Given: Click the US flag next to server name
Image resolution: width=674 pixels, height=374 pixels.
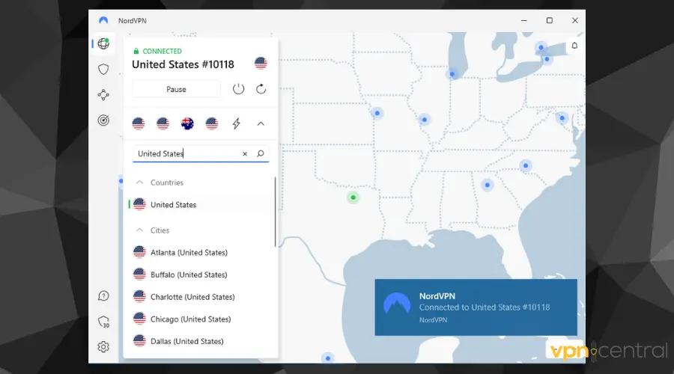Looking at the screenshot, I should 261,63.
